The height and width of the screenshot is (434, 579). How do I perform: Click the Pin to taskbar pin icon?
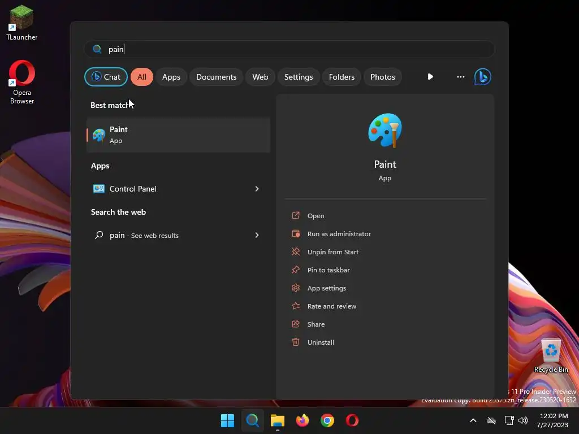click(296, 270)
